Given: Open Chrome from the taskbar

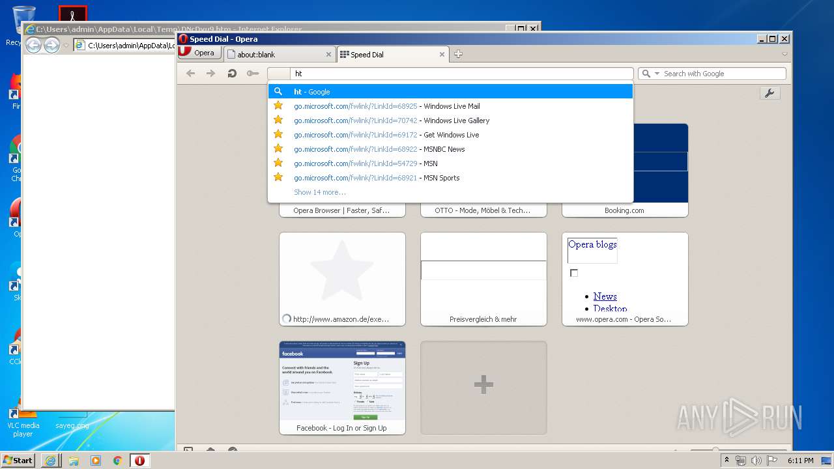Looking at the screenshot, I should (x=117, y=461).
